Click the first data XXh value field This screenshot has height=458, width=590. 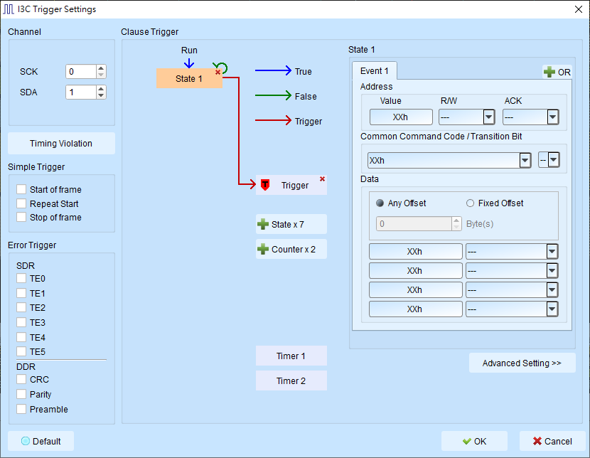click(x=415, y=251)
